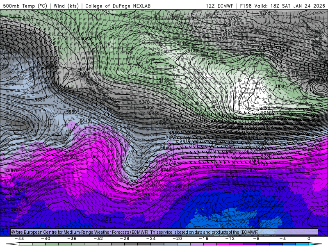Click the −40 label on color scale
Image resolution: width=328 pixels, height=246 pixels.
click(46, 239)
